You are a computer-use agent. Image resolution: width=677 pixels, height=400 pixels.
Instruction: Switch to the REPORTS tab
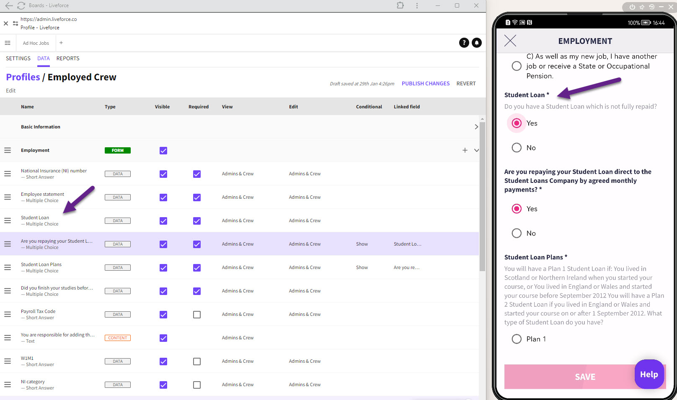[x=68, y=59]
